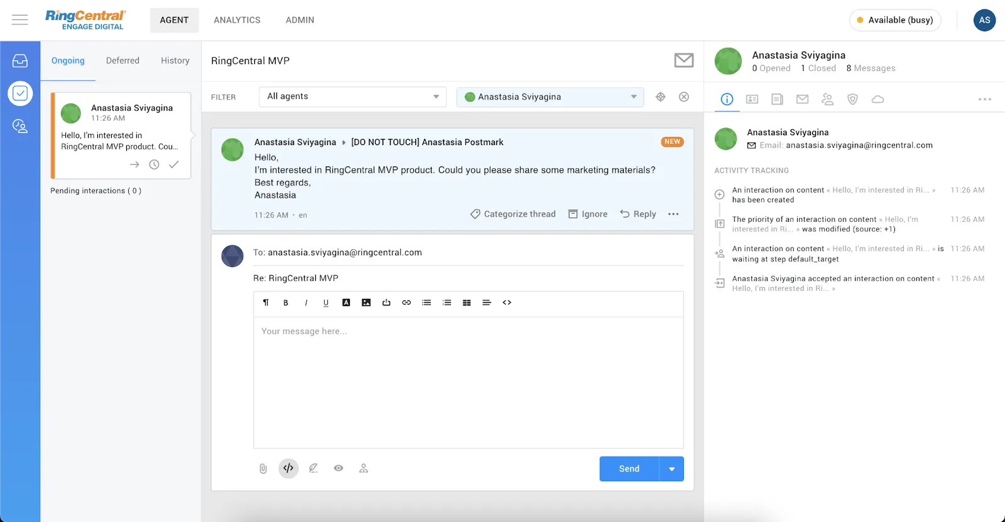
Task: Toggle HTML source code mode button
Action: click(x=288, y=468)
